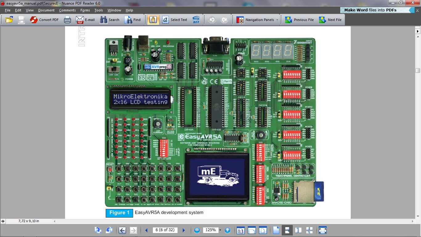Click the Save floppy disk icon
This screenshot has width=421, height=237.
coord(21,20)
